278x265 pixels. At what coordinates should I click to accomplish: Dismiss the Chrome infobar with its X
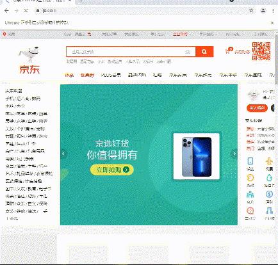(272, 22)
